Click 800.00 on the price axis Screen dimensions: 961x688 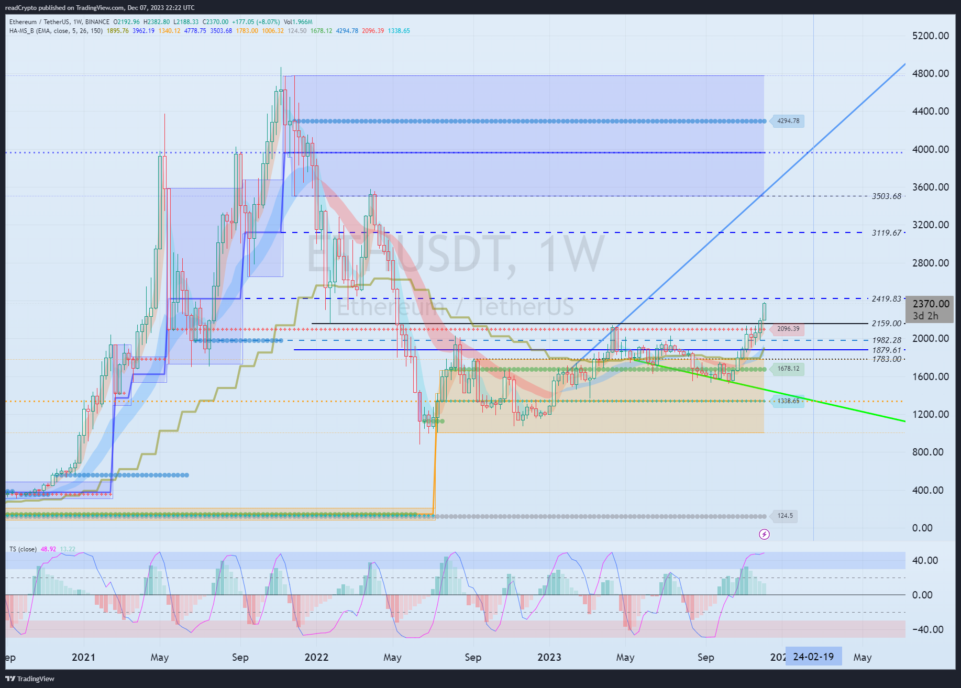pos(927,452)
